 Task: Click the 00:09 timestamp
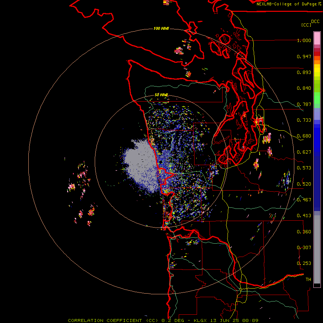(x=250, y=320)
